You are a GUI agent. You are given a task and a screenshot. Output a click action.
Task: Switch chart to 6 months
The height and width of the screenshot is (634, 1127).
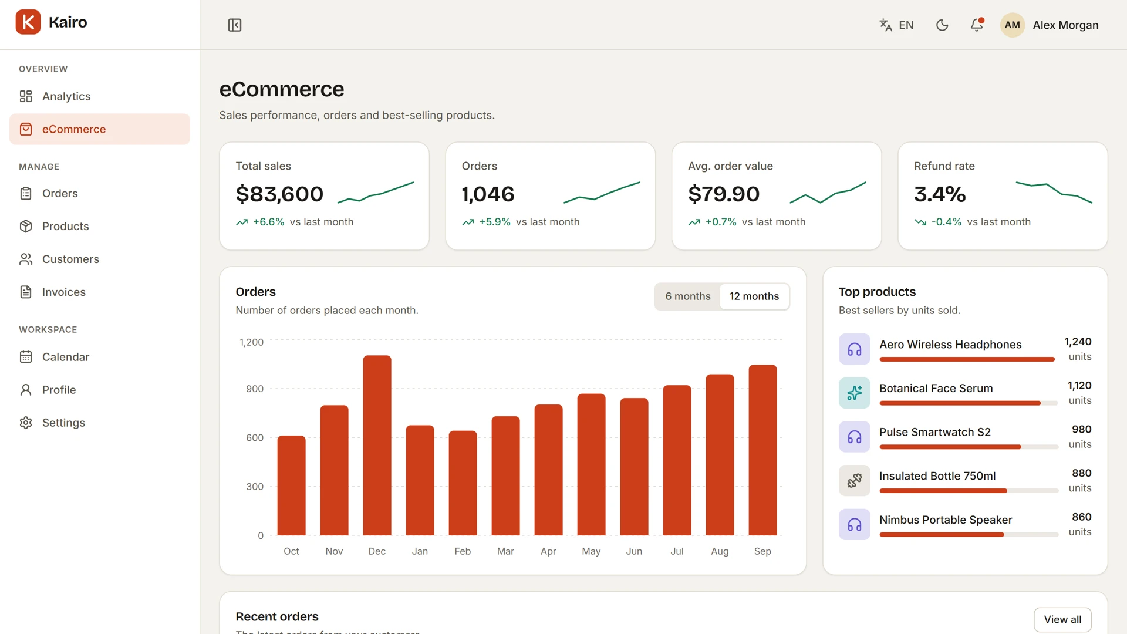[688, 296]
